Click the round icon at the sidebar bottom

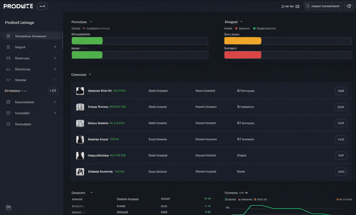click(x=9, y=207)
